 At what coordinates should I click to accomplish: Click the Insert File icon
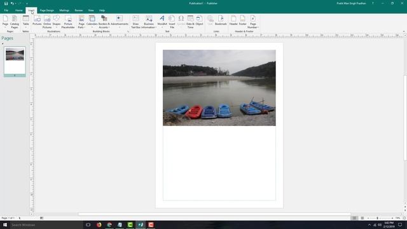(172, 22)
